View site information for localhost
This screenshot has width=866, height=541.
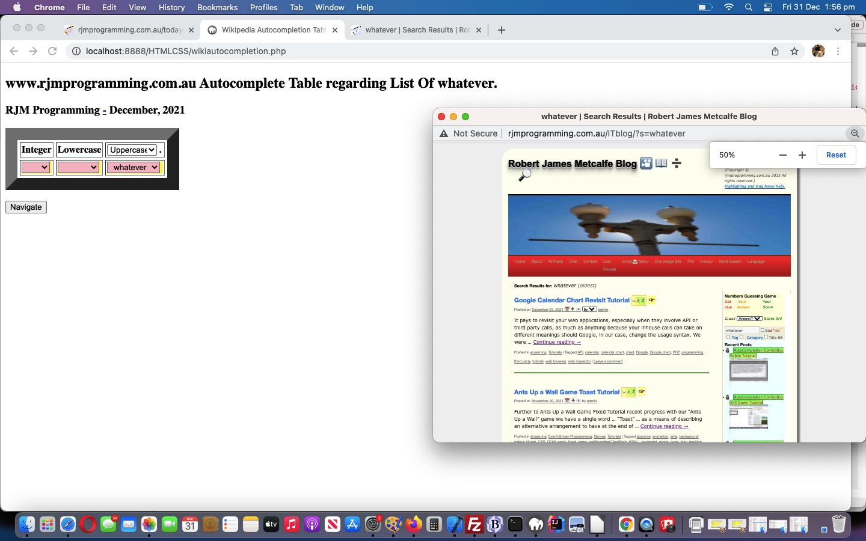[76, 51]
